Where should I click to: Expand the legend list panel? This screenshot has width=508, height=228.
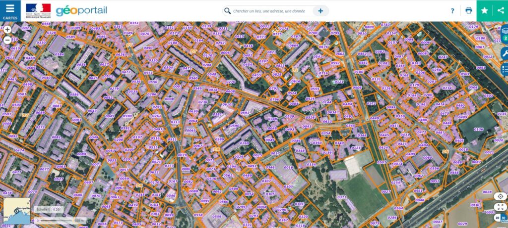tap(505, 69)
